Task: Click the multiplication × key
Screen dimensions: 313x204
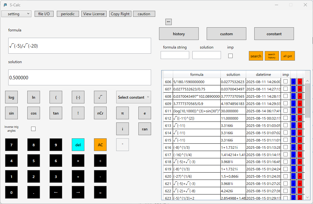Action: click(78, 161)
